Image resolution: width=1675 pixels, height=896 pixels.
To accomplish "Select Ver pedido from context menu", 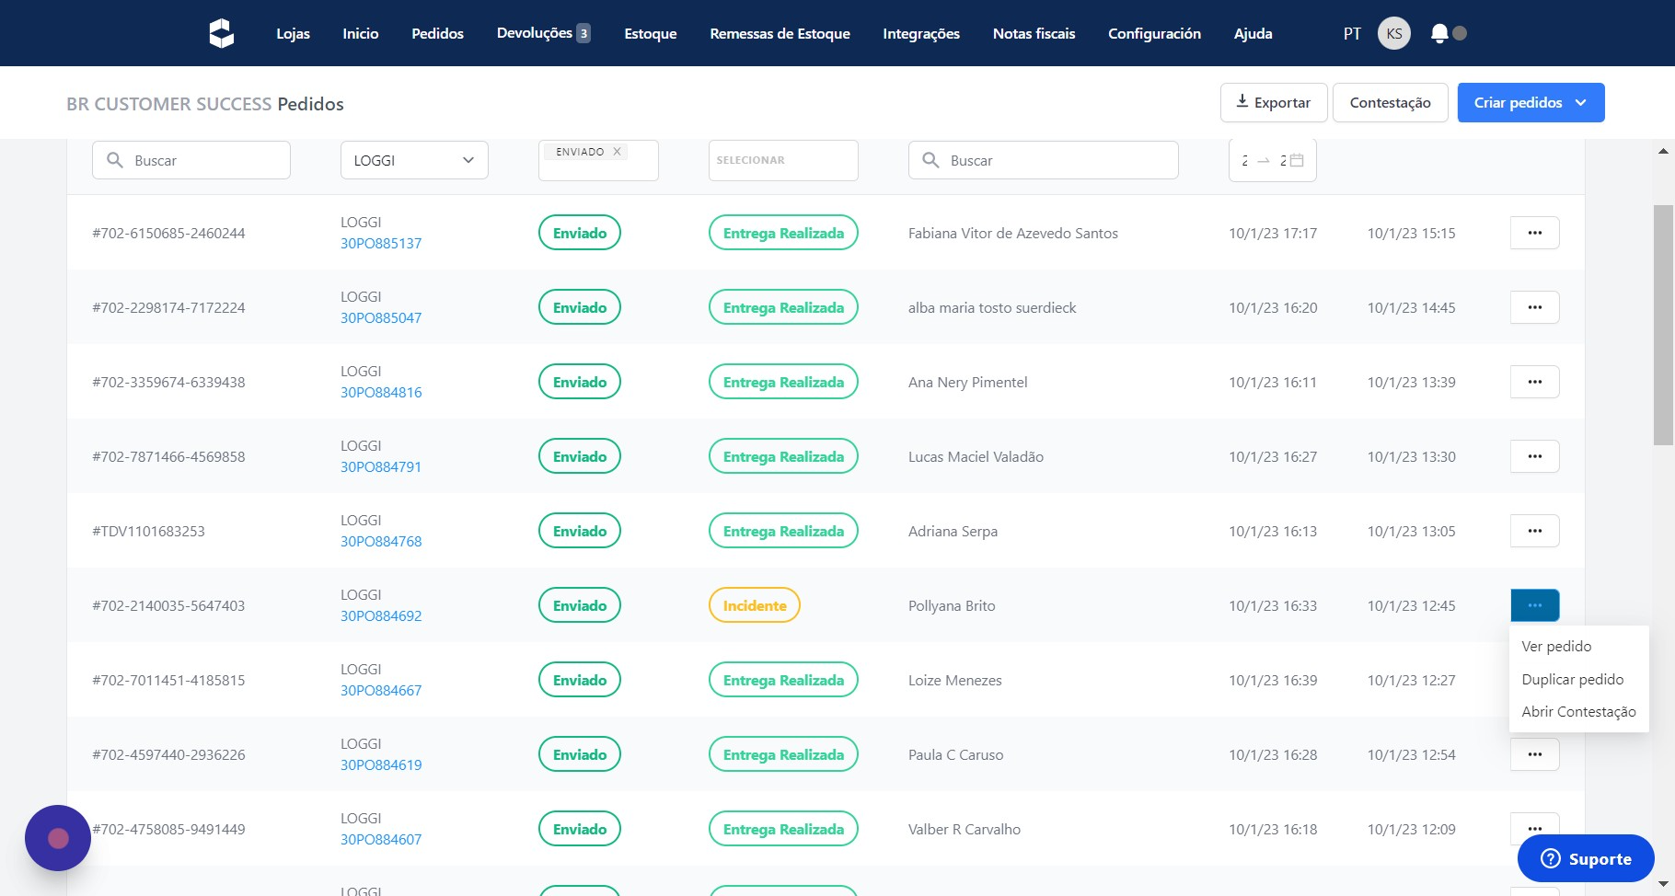I will pyautogui.click(x=1556, y=646).
